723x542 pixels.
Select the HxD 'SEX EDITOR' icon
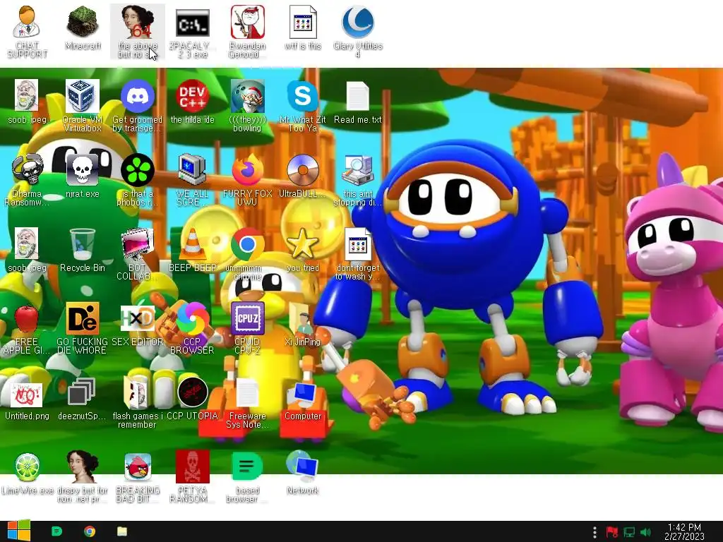[138, 318]
